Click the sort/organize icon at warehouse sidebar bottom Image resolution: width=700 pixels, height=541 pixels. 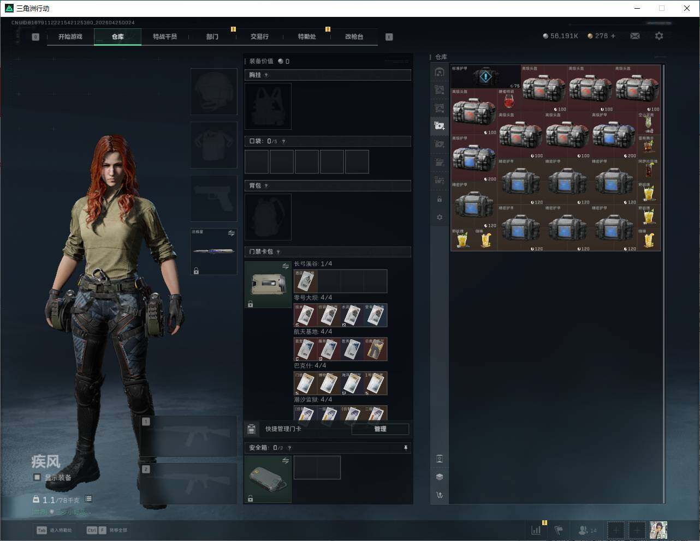pyautogui.click(x=440, y=495)
